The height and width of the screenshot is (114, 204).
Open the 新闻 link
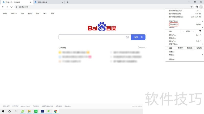pyautogui.click(x=5, y=13)
